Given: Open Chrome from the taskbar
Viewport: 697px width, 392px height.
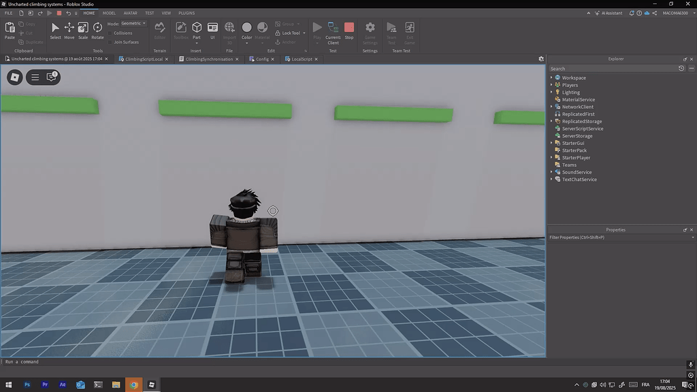Looking at the screenshot, I should [x=134, y=385].
